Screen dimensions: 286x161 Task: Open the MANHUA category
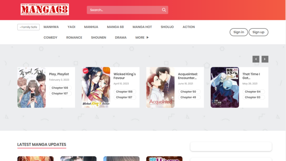[91, 27]
